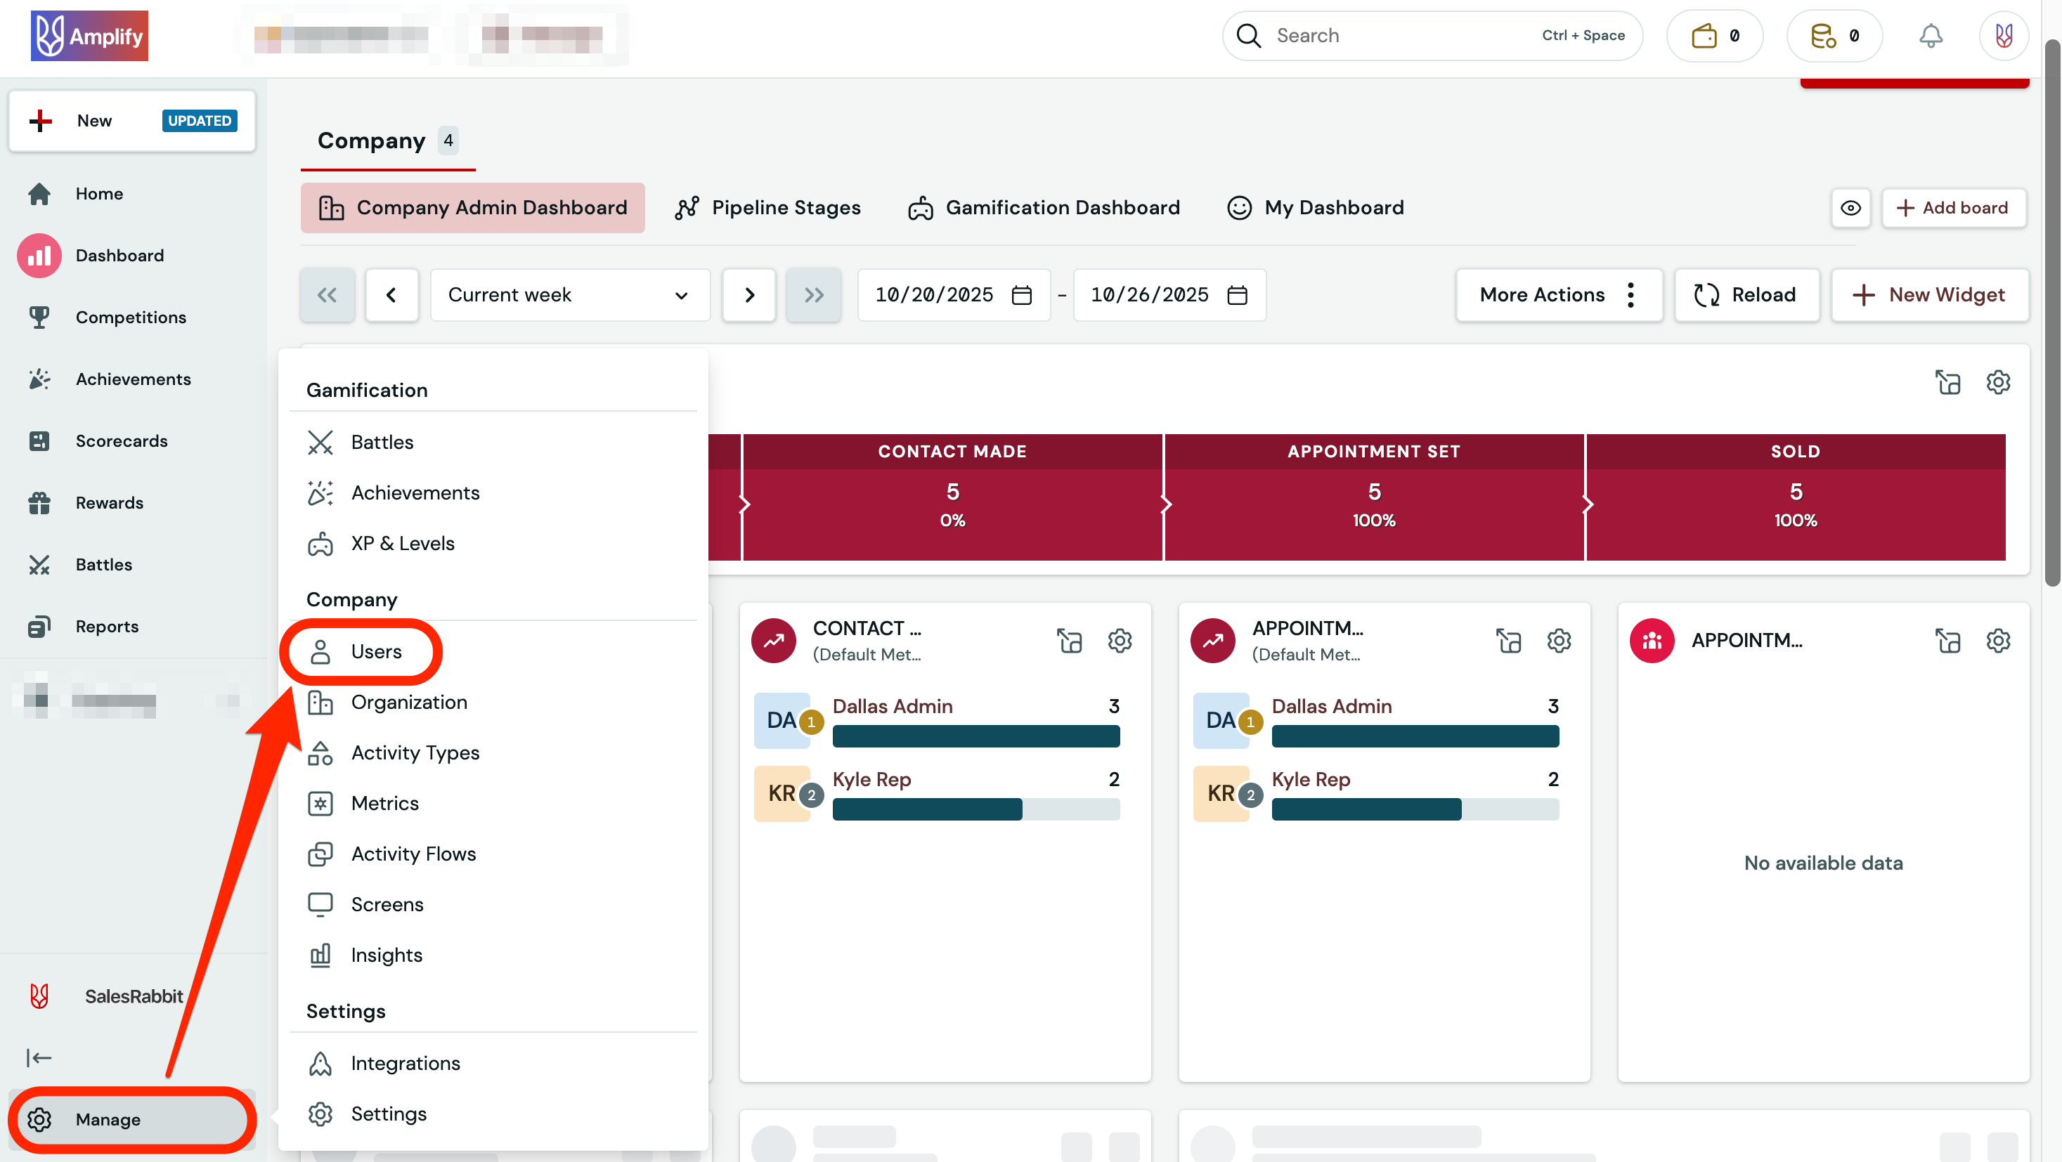2062x1162 pixels.
Task: Click the notifications bell icon
Action: (x=1931, y=35)
